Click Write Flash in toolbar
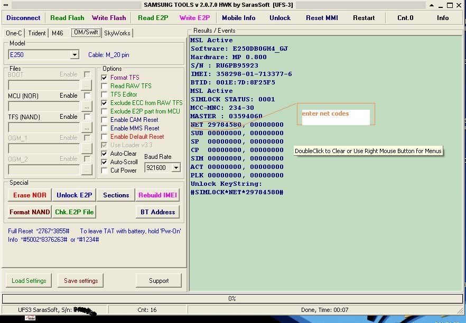Screen dimensions: 466x323 [109, 18]
